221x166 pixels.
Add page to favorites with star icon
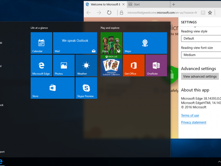pos(210,13)
